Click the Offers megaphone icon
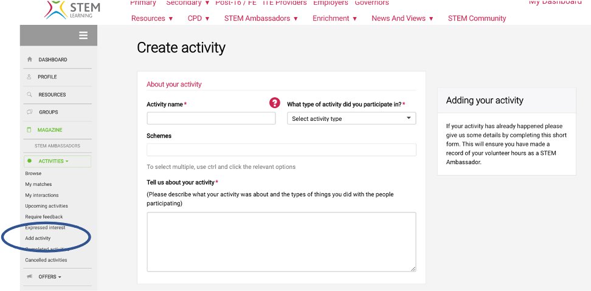The width and height of the screenshot is (591, 291). [x=30, y=277]
